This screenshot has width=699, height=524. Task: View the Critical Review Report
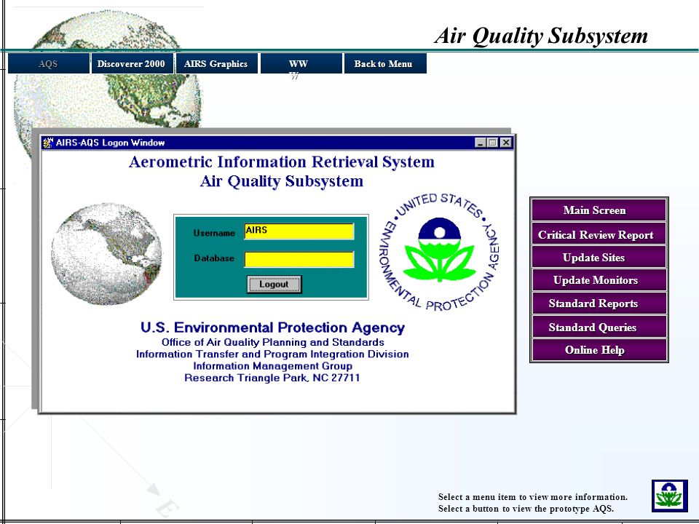pyautogui.click(x=599, y=234)
